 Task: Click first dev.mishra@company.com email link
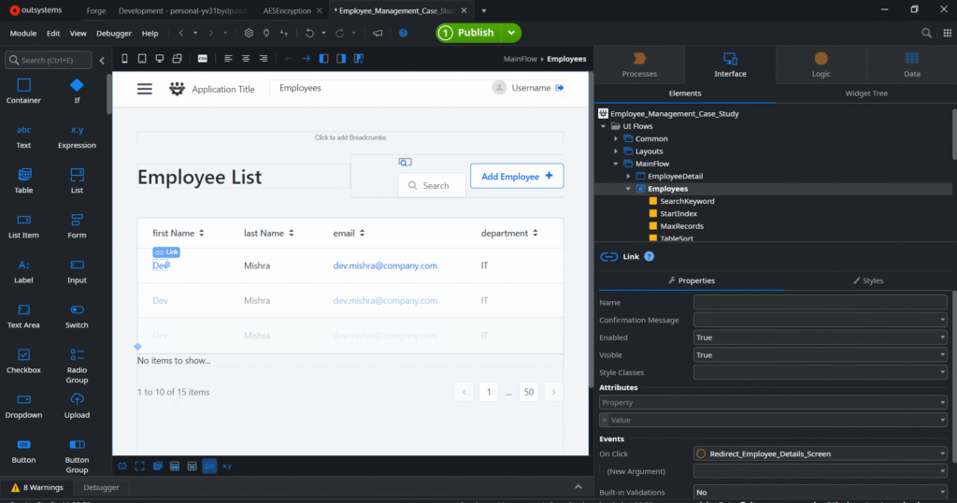coord(385,266)
